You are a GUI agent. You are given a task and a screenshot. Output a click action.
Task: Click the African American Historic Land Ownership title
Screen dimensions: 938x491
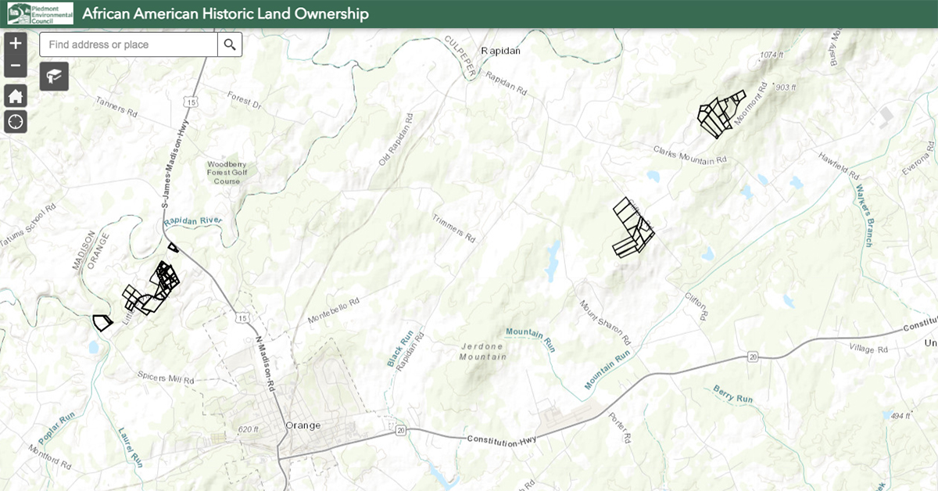225,14
